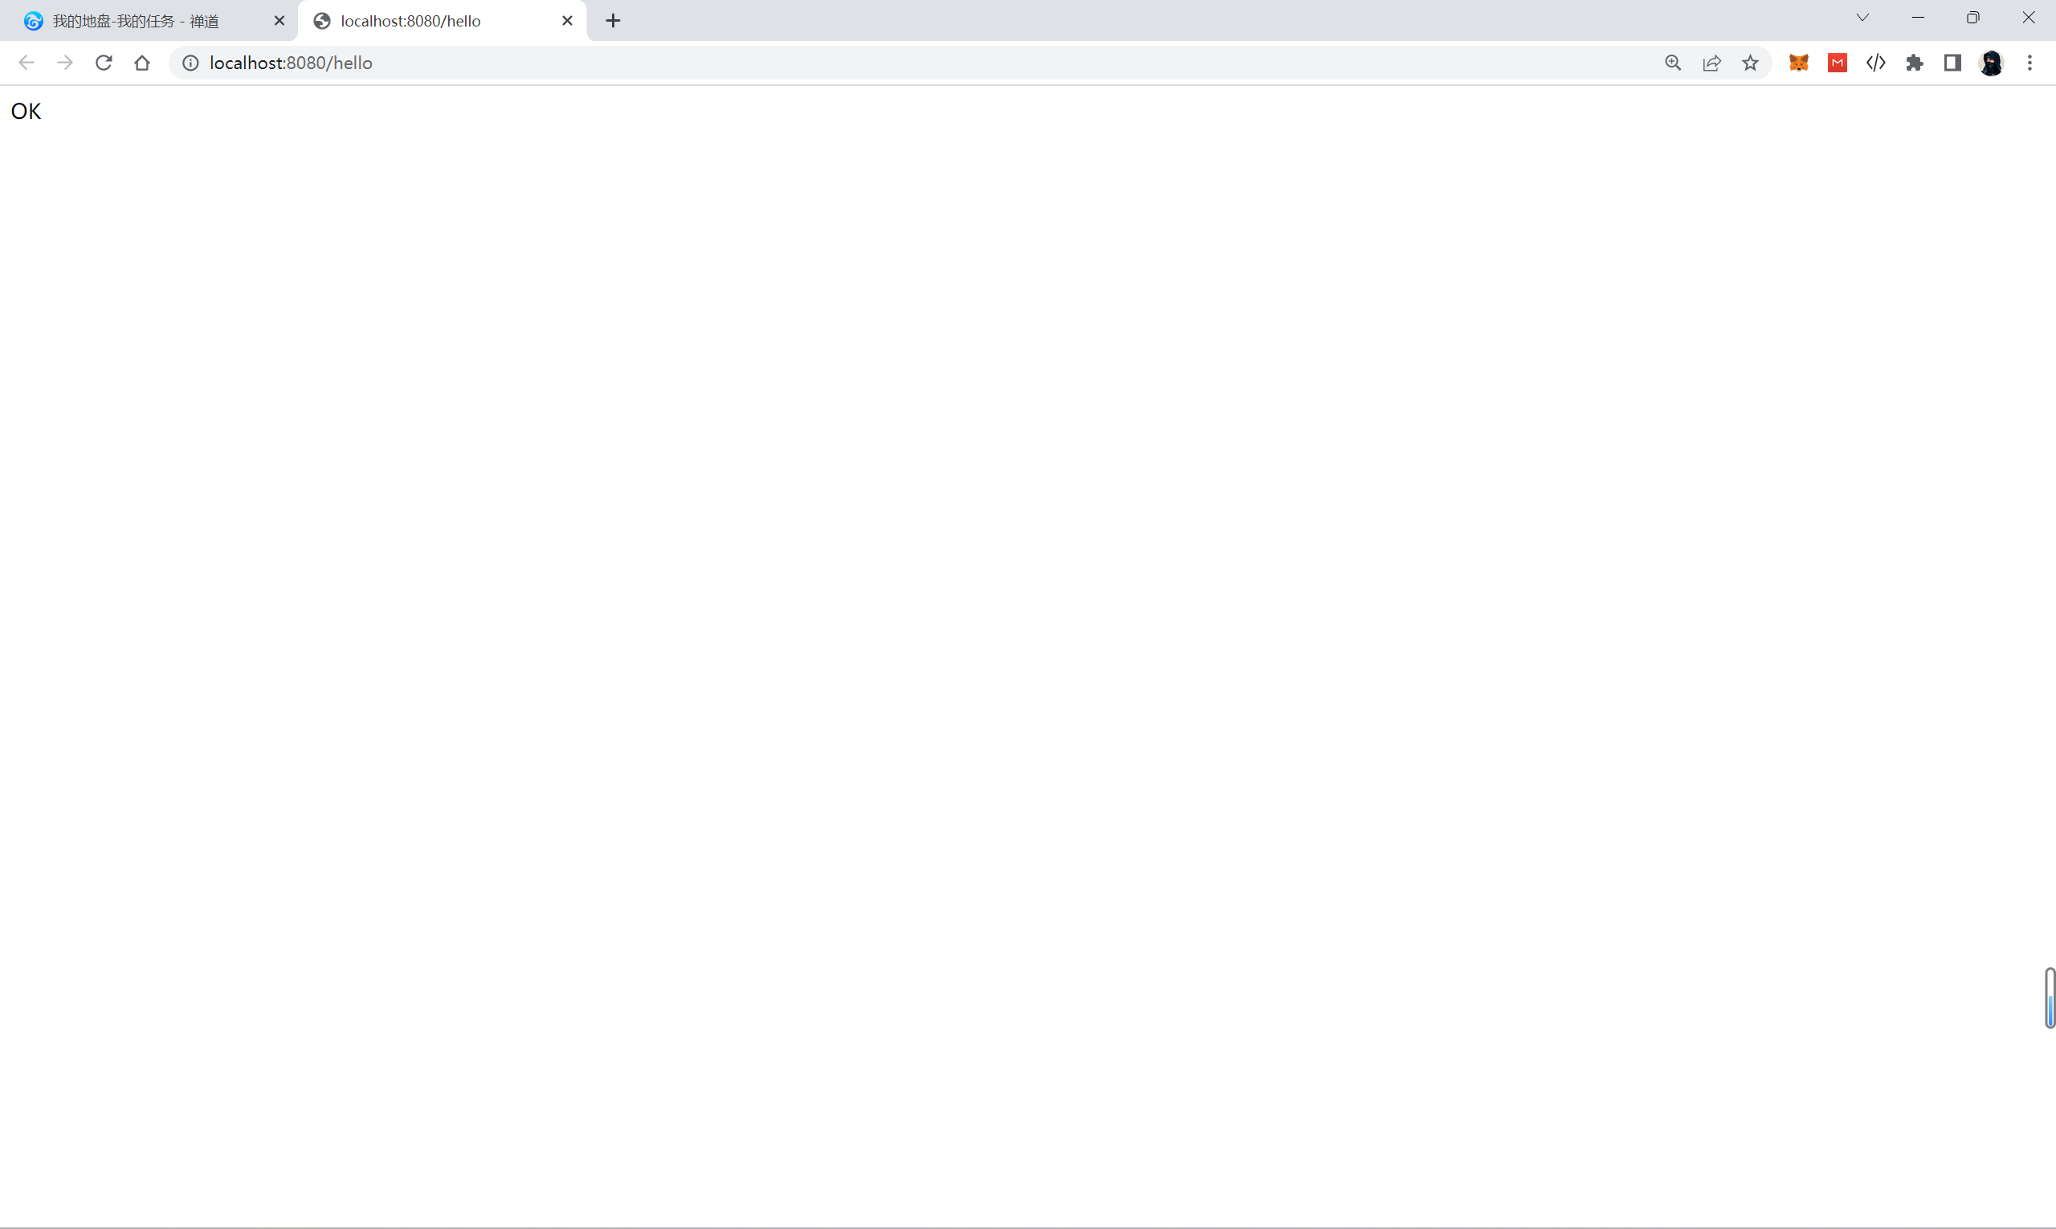
Task: Open a new tab
Action: click(613, 22)
